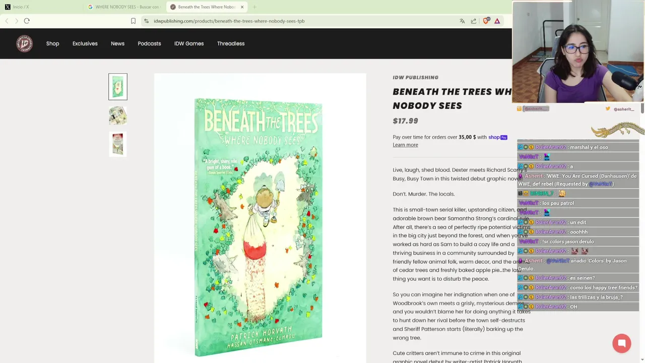
Task: Open the Podcasts page
Action: (149, 43)
